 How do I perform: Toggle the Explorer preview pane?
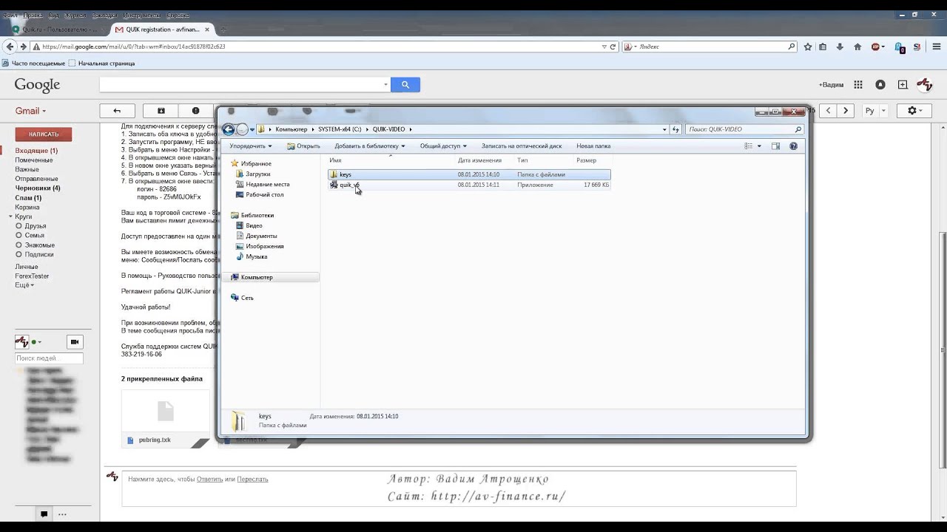pyautogui.click(x=775, y=146)
